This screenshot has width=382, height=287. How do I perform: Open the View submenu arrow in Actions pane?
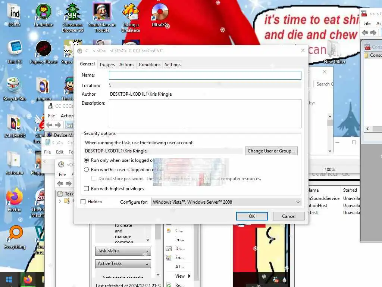coord(189,276)
